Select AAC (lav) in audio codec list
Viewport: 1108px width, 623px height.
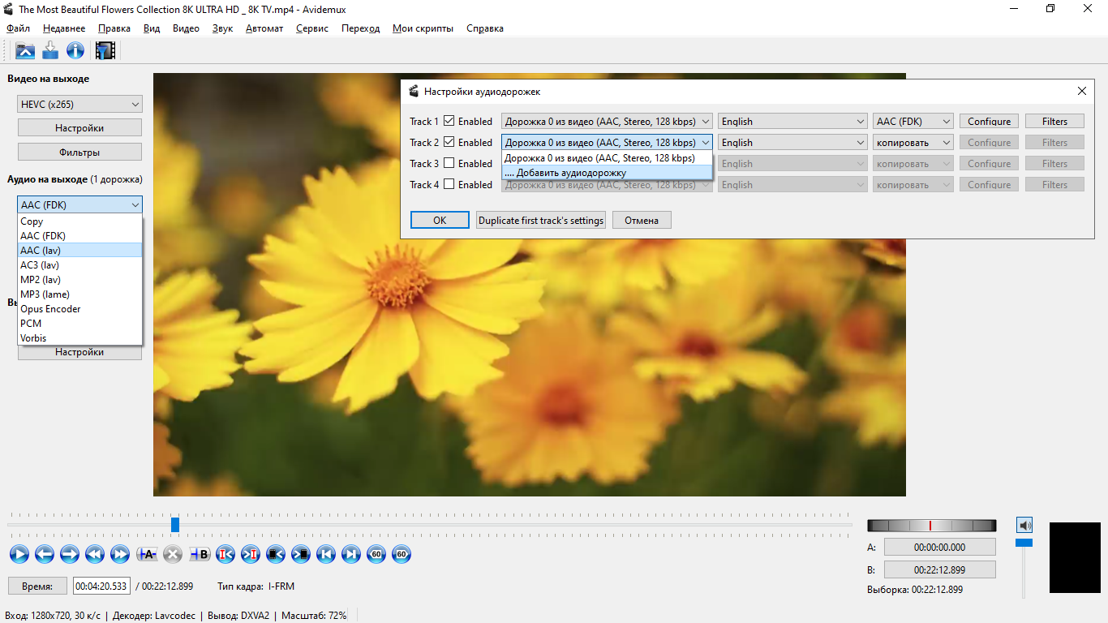(79, 250)
